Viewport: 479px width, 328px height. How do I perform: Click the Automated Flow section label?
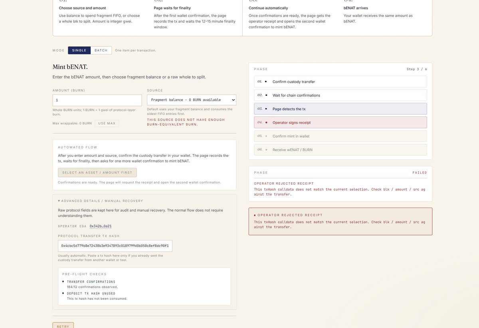point(77,147)
